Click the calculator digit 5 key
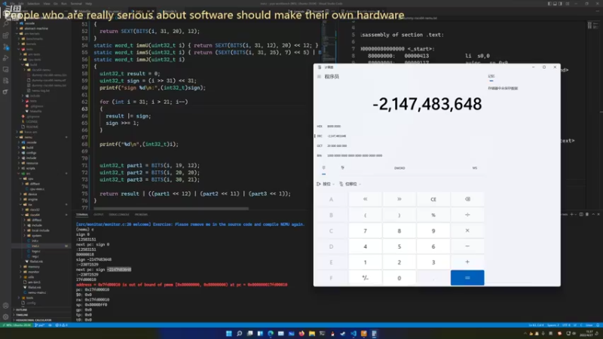Image resolution: width=603 pixels, height=339 pixels. 399,246
